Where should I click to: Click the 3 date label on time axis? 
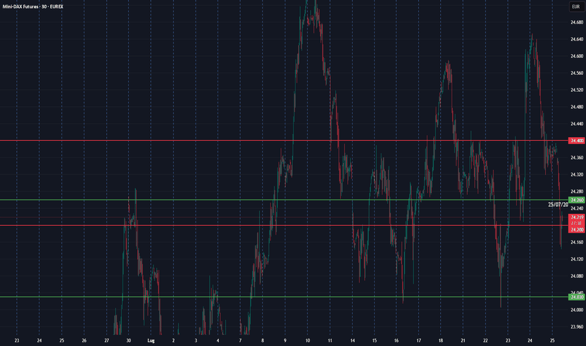196,341
